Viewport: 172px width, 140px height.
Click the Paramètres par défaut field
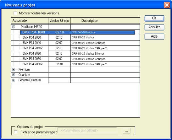tap(87, 130)
